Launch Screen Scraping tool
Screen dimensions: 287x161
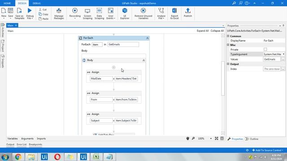pos(87,13)
